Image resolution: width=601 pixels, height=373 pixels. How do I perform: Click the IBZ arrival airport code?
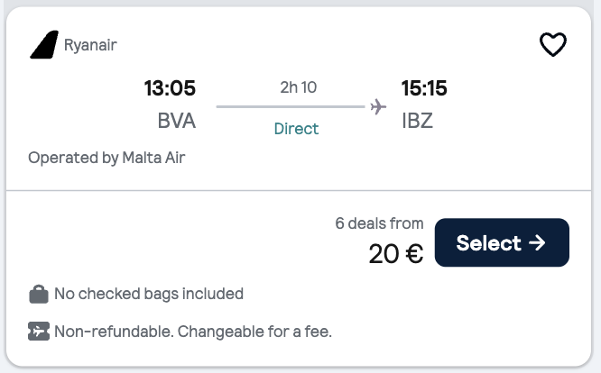pos(418,121)
